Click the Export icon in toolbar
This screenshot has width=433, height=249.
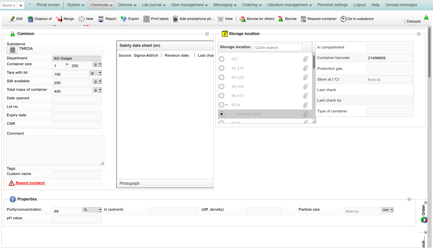(x=124, y=19)
